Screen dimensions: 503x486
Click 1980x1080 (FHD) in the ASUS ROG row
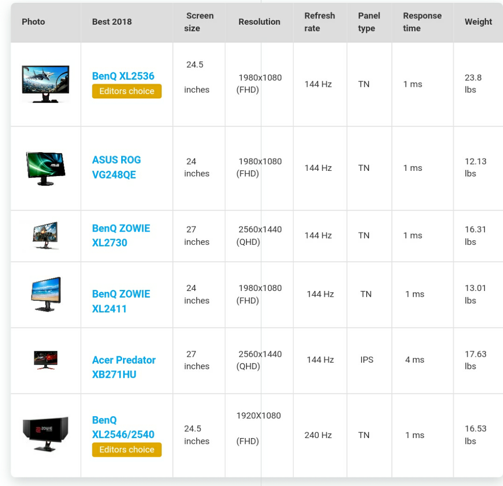[259, 168]
